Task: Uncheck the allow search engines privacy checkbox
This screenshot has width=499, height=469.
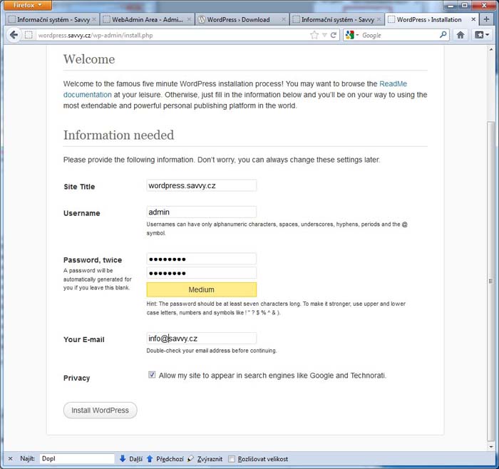Action: pyautogui.click(x=152, y=374)
